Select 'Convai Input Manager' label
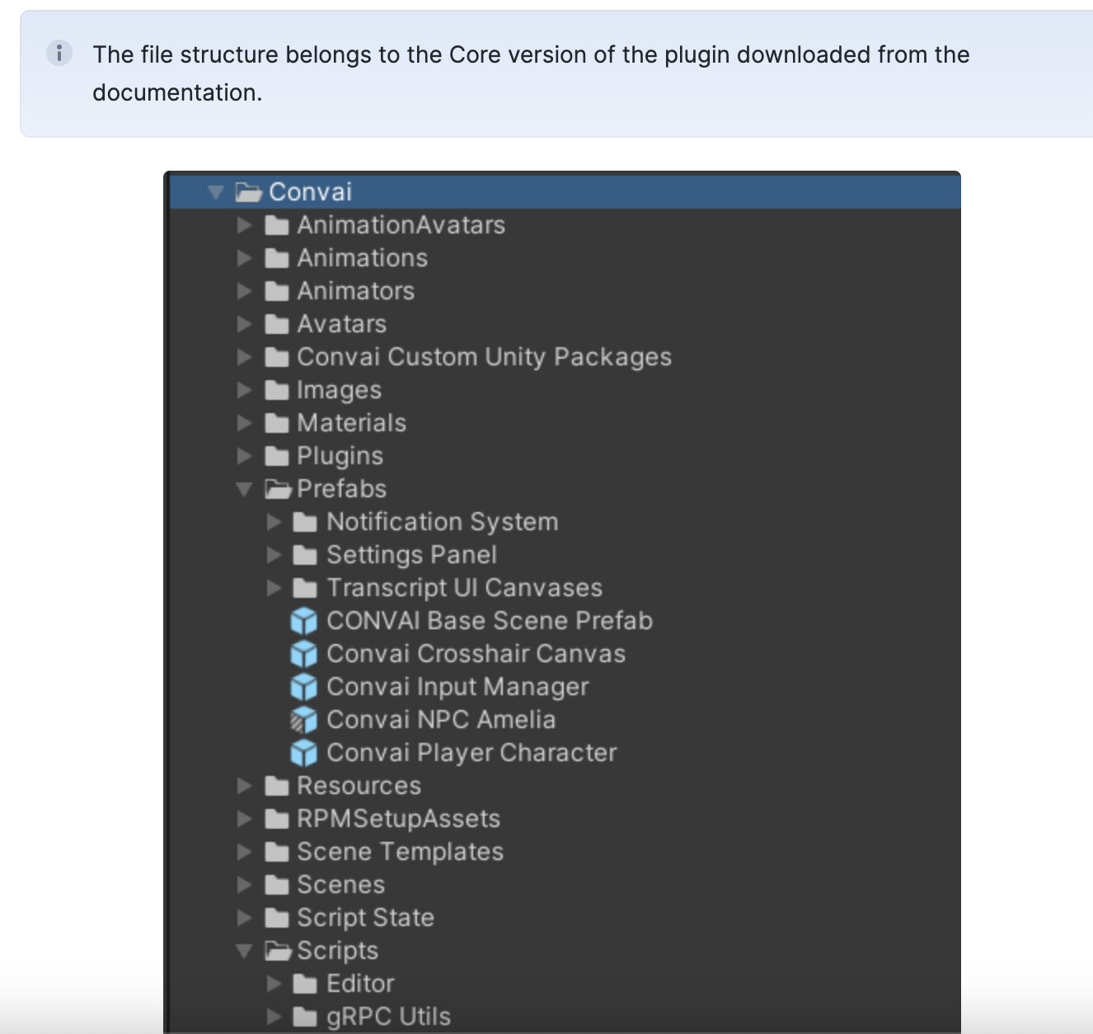 (457, 688)
